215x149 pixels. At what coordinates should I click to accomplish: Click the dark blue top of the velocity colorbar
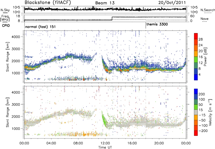click(x=196, y=91)
